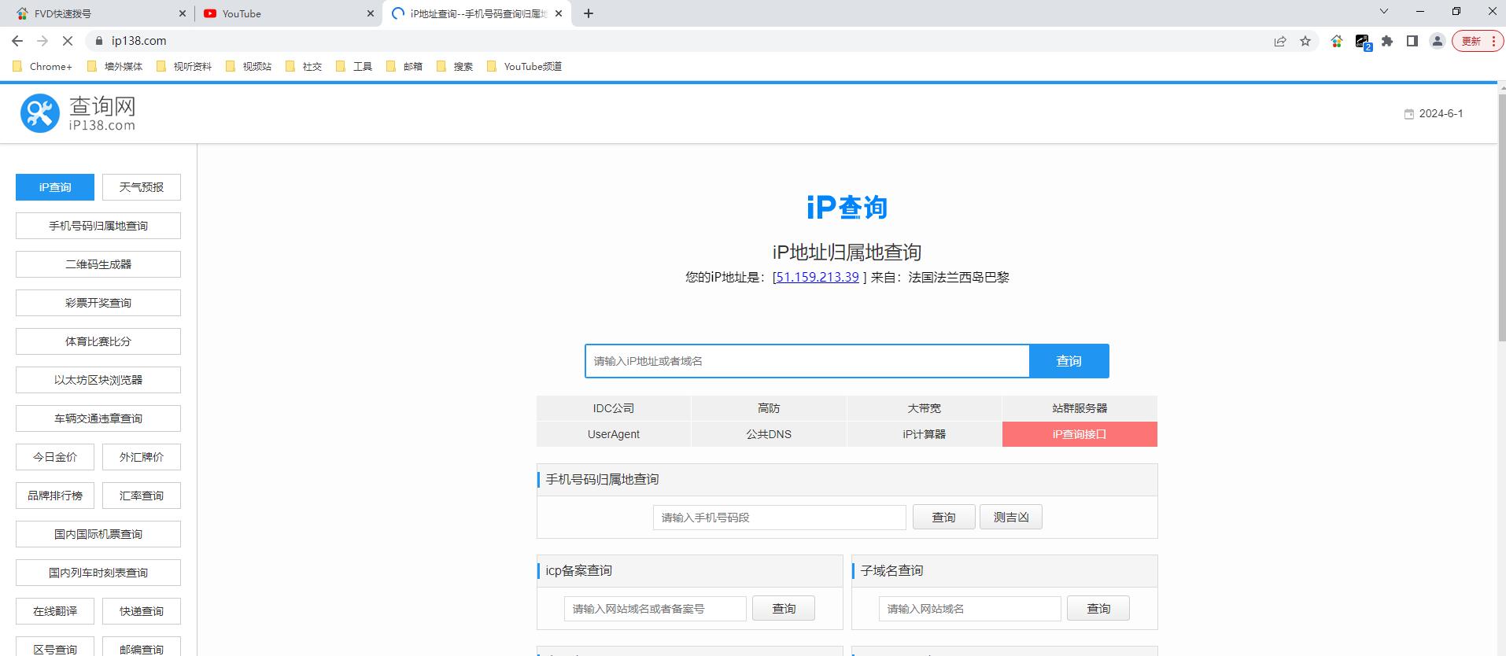This screenshot has height=656, width=1506.
Task: Open a new tab with plus icon
Action: tap(589, 13)
